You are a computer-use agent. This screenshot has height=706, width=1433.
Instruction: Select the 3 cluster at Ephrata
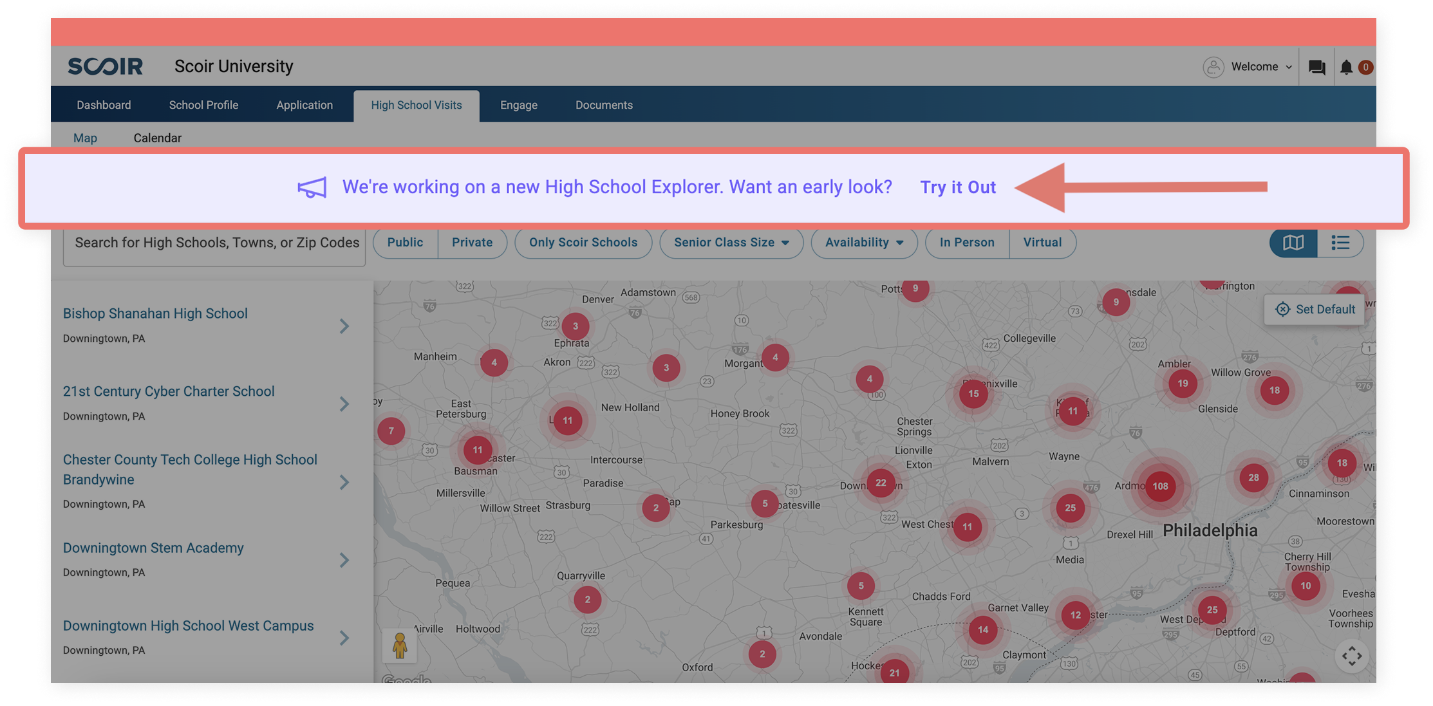[x=576, y=326]
